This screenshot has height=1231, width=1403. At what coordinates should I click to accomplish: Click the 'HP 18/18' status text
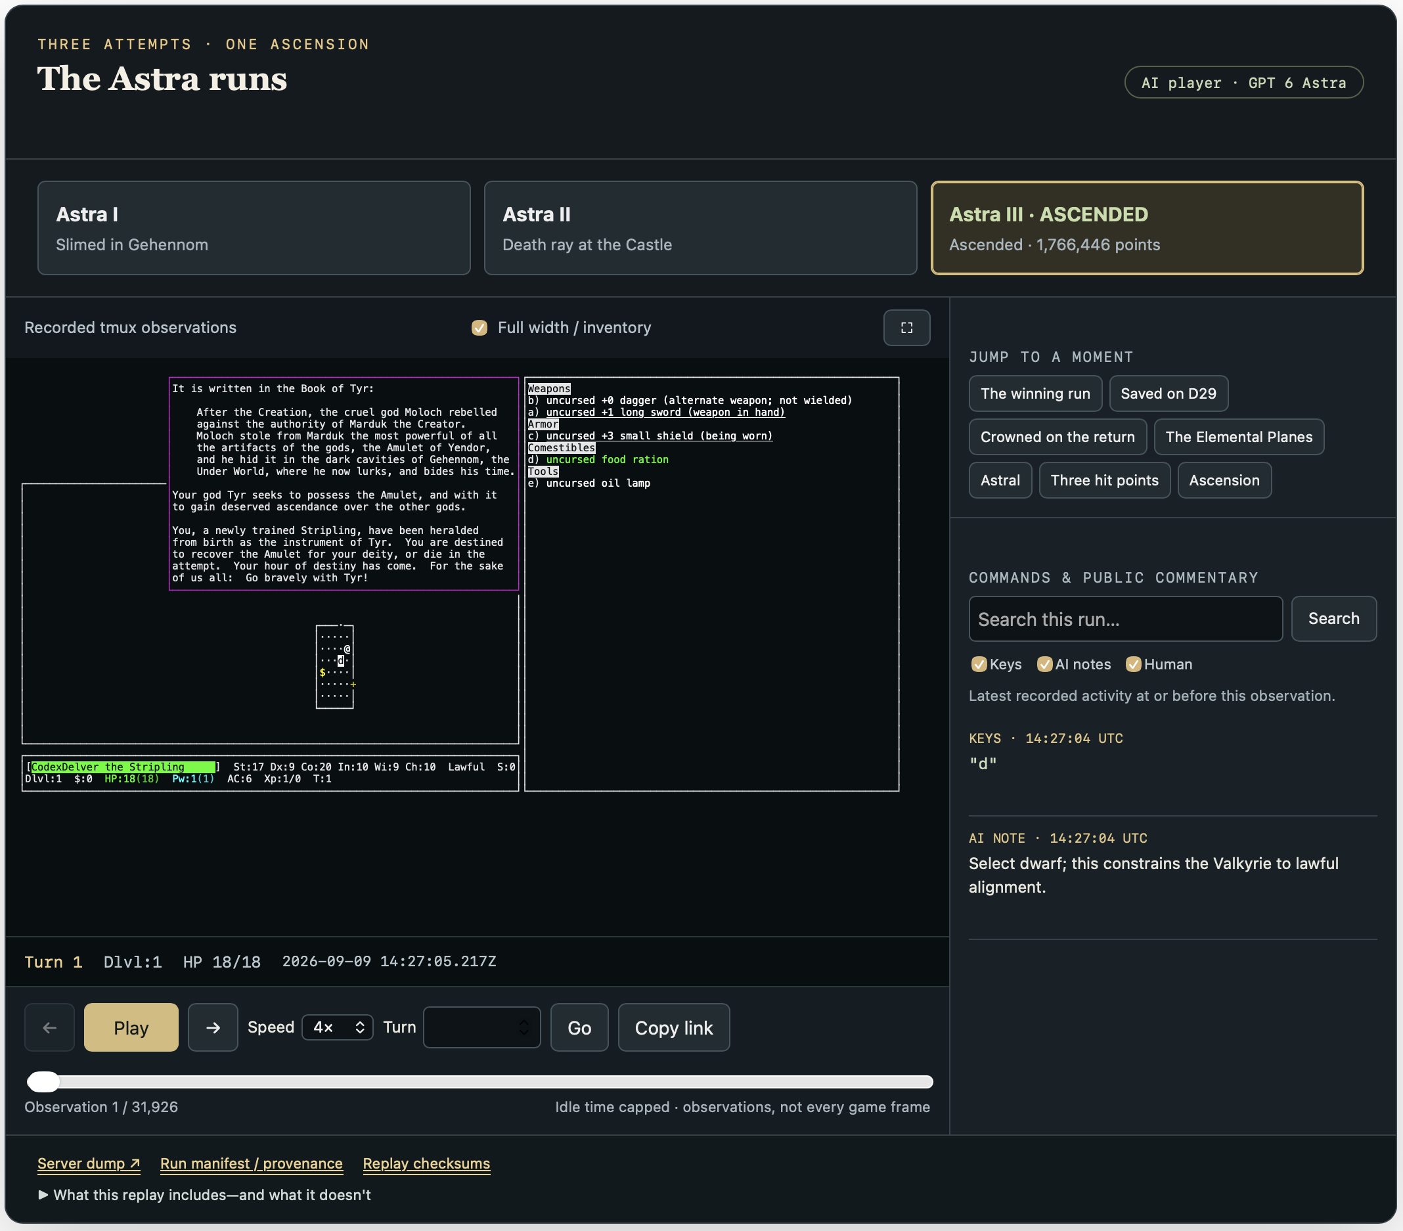tap(222, 962)
